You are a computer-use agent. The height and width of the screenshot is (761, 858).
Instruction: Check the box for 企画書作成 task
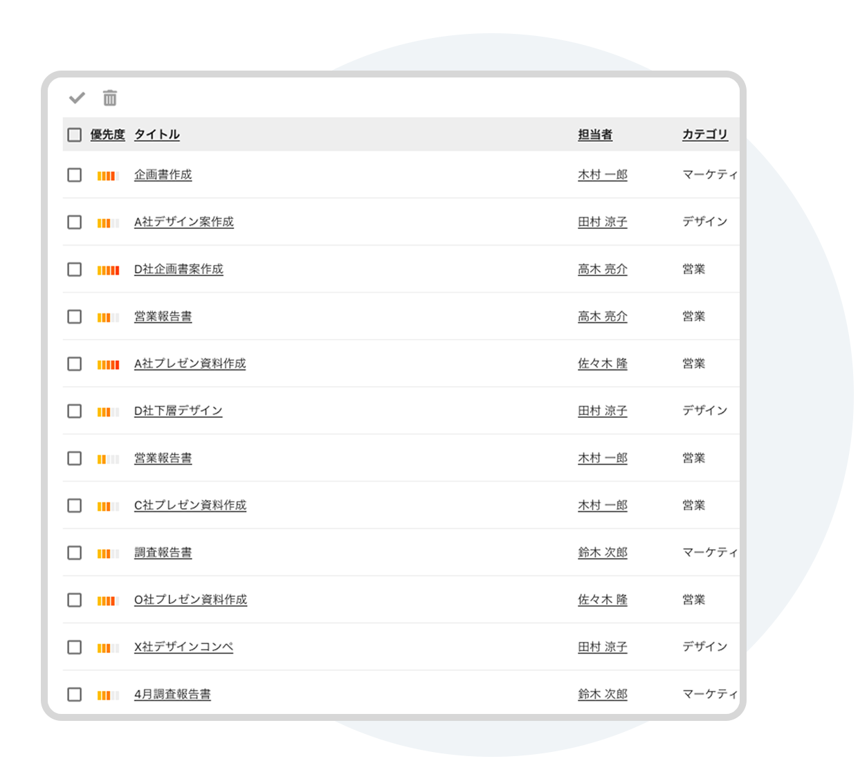[x=75, y=175]
